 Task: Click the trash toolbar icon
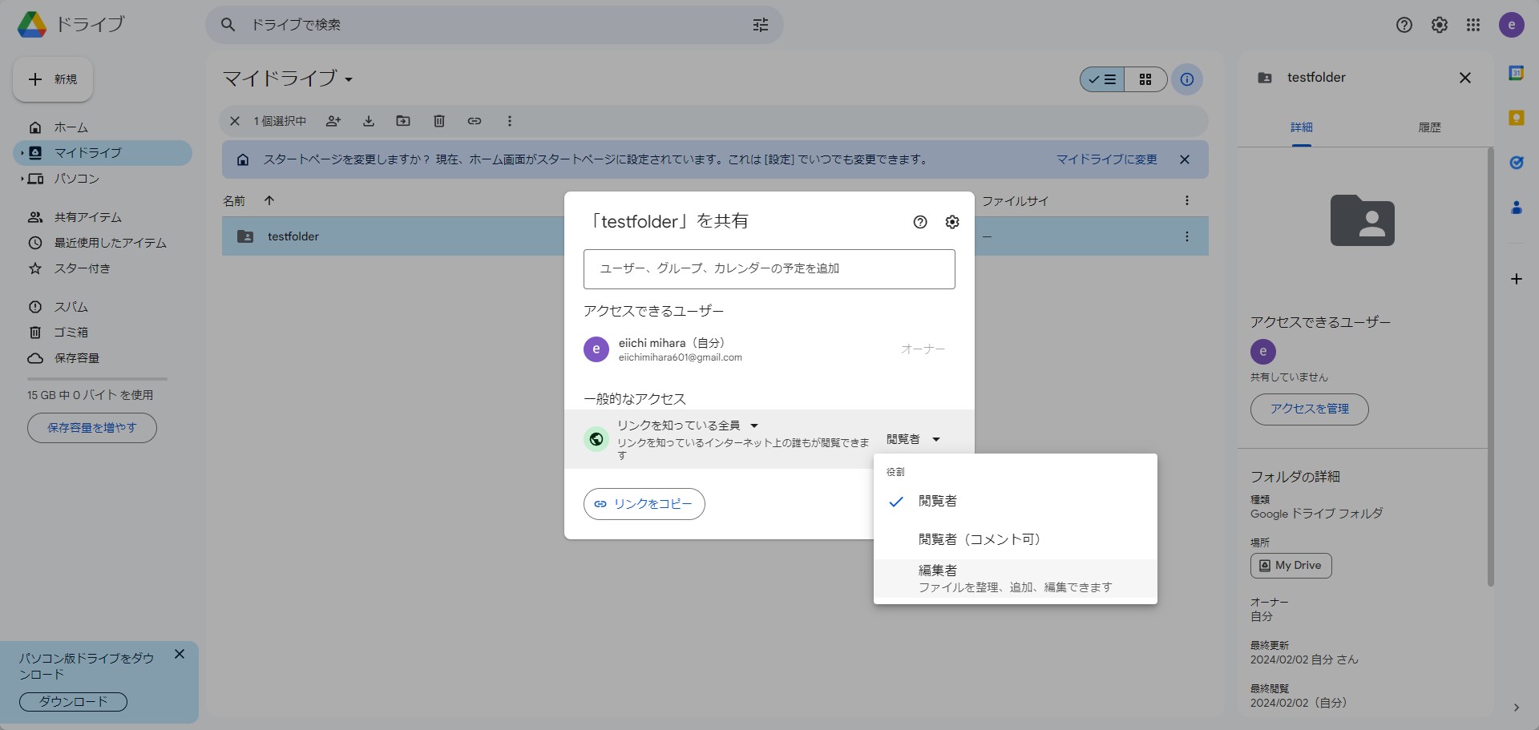click(439, 121)
